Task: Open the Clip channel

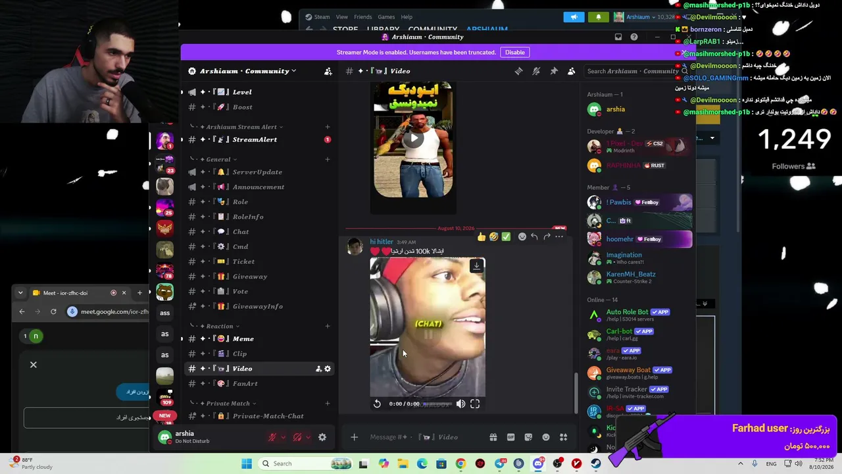Action: point(259,354)
